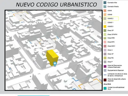
Task: Select the yellow highlighted building on map
Action: [x=52, y=58]
